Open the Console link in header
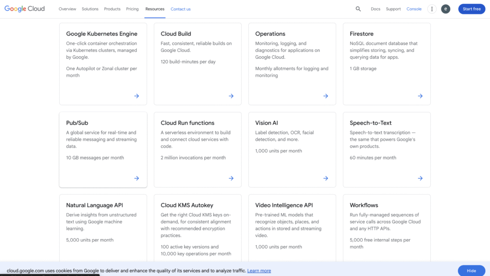This screenshot has height=276, width=490. click(414, 9)
